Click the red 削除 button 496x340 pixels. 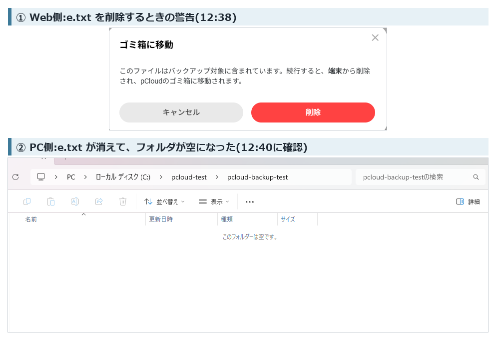pos(313,112)
